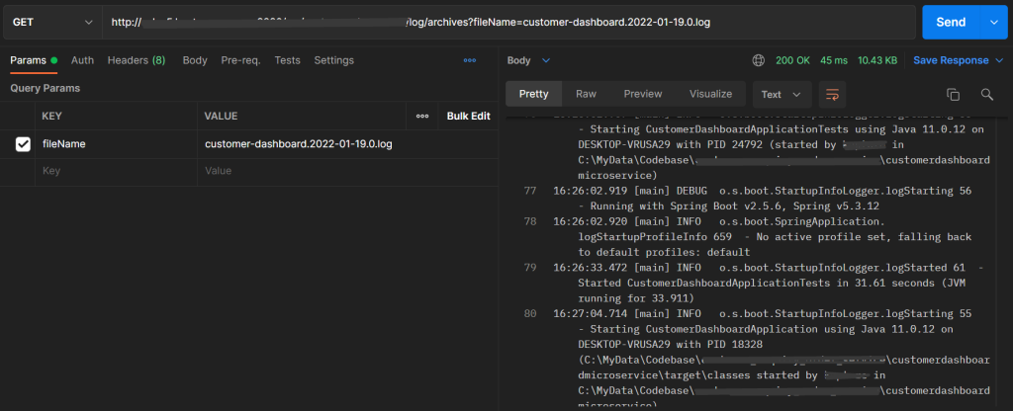Image resolution: width=1013 pixels, height=411 pixels.
Task: Uncheck the fileName parameter checkbox
Action: tap(23, 144)
